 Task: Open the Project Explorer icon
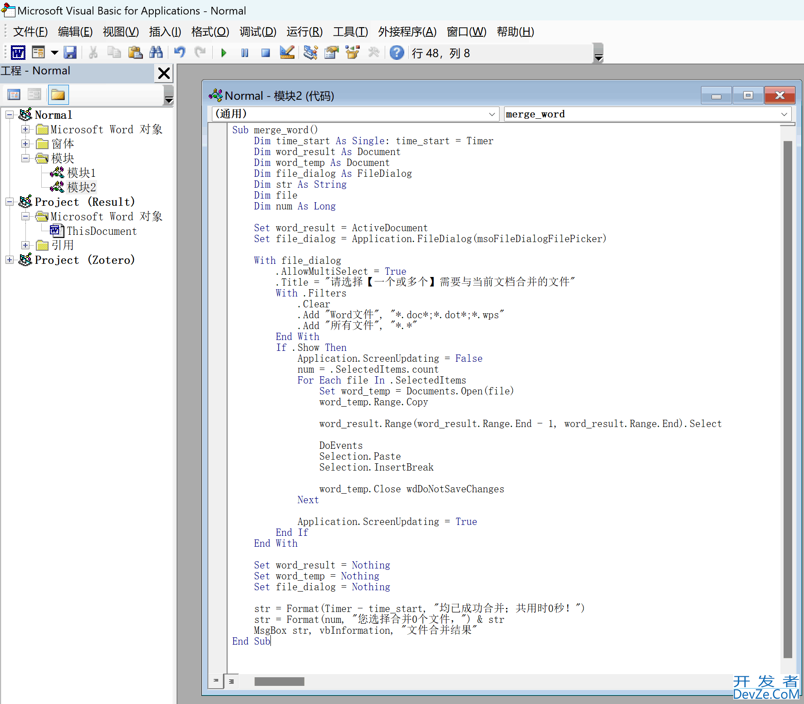(x=311, y=53)
